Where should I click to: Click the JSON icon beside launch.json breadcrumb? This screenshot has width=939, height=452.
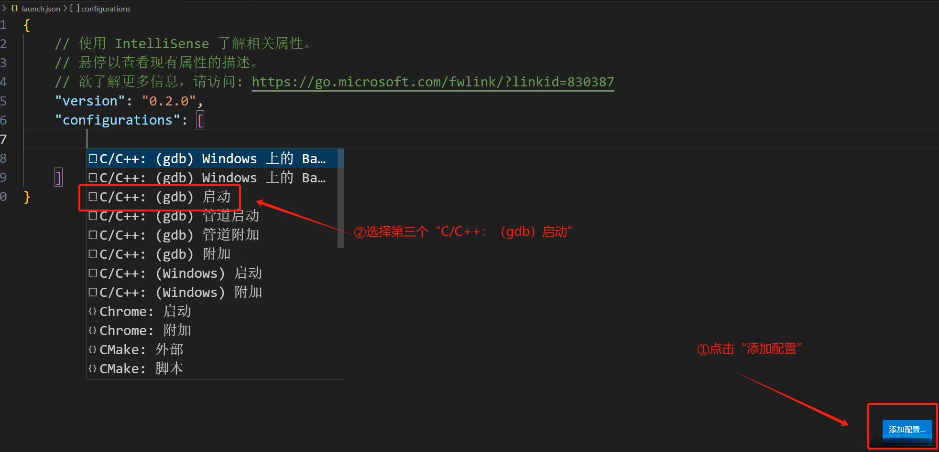tap(14, 8)
